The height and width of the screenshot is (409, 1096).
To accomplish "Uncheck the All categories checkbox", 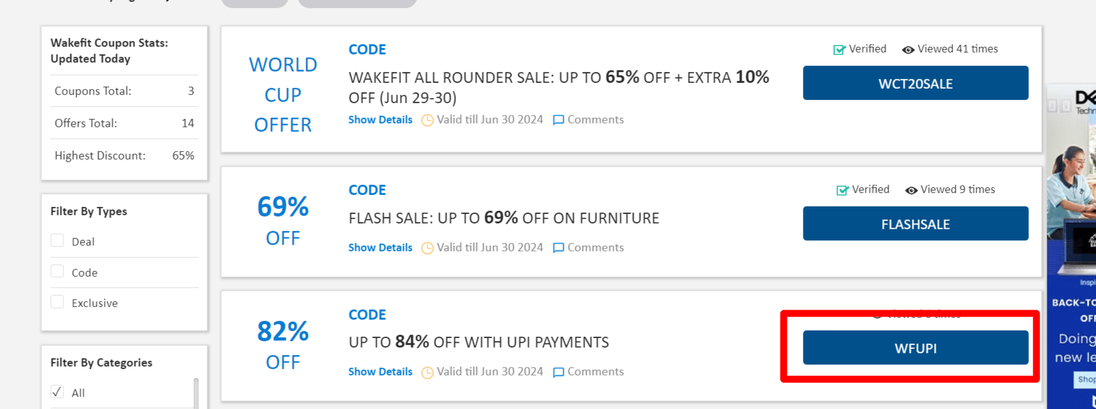I will [x=58, y=392].
